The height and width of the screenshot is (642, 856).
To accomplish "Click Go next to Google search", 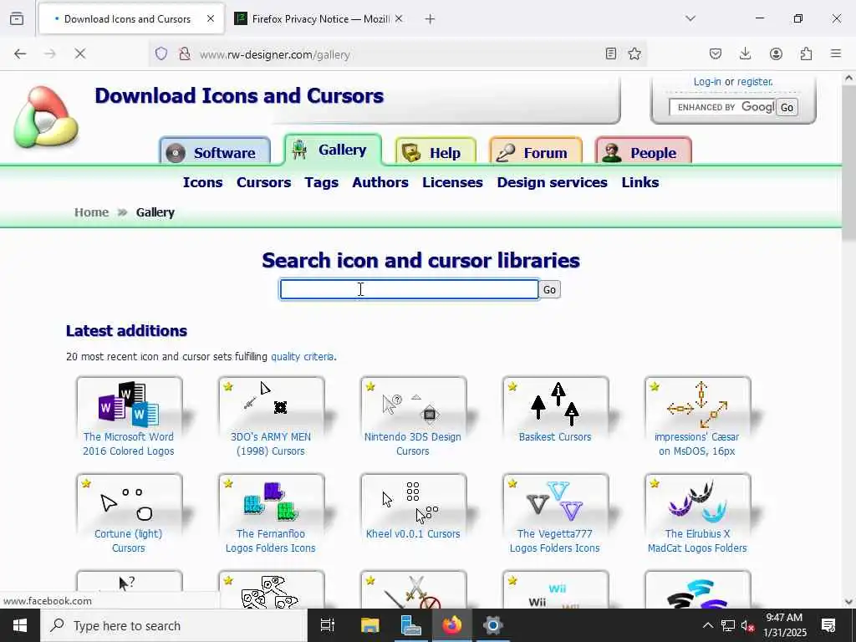I will (787, 108).
